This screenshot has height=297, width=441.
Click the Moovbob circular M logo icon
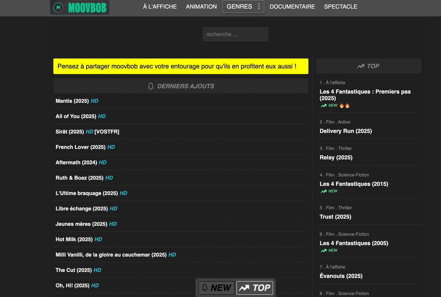pyautogui.click(x=58, y=7)
